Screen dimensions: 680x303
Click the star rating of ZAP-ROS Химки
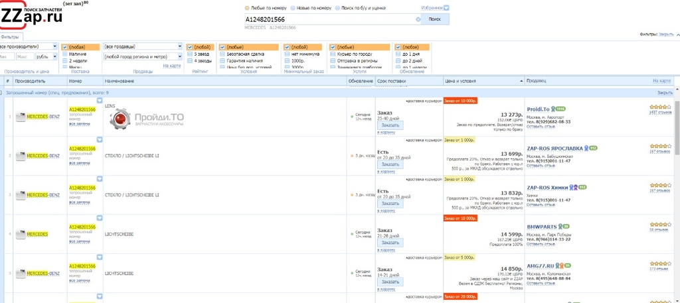[660, 185]
